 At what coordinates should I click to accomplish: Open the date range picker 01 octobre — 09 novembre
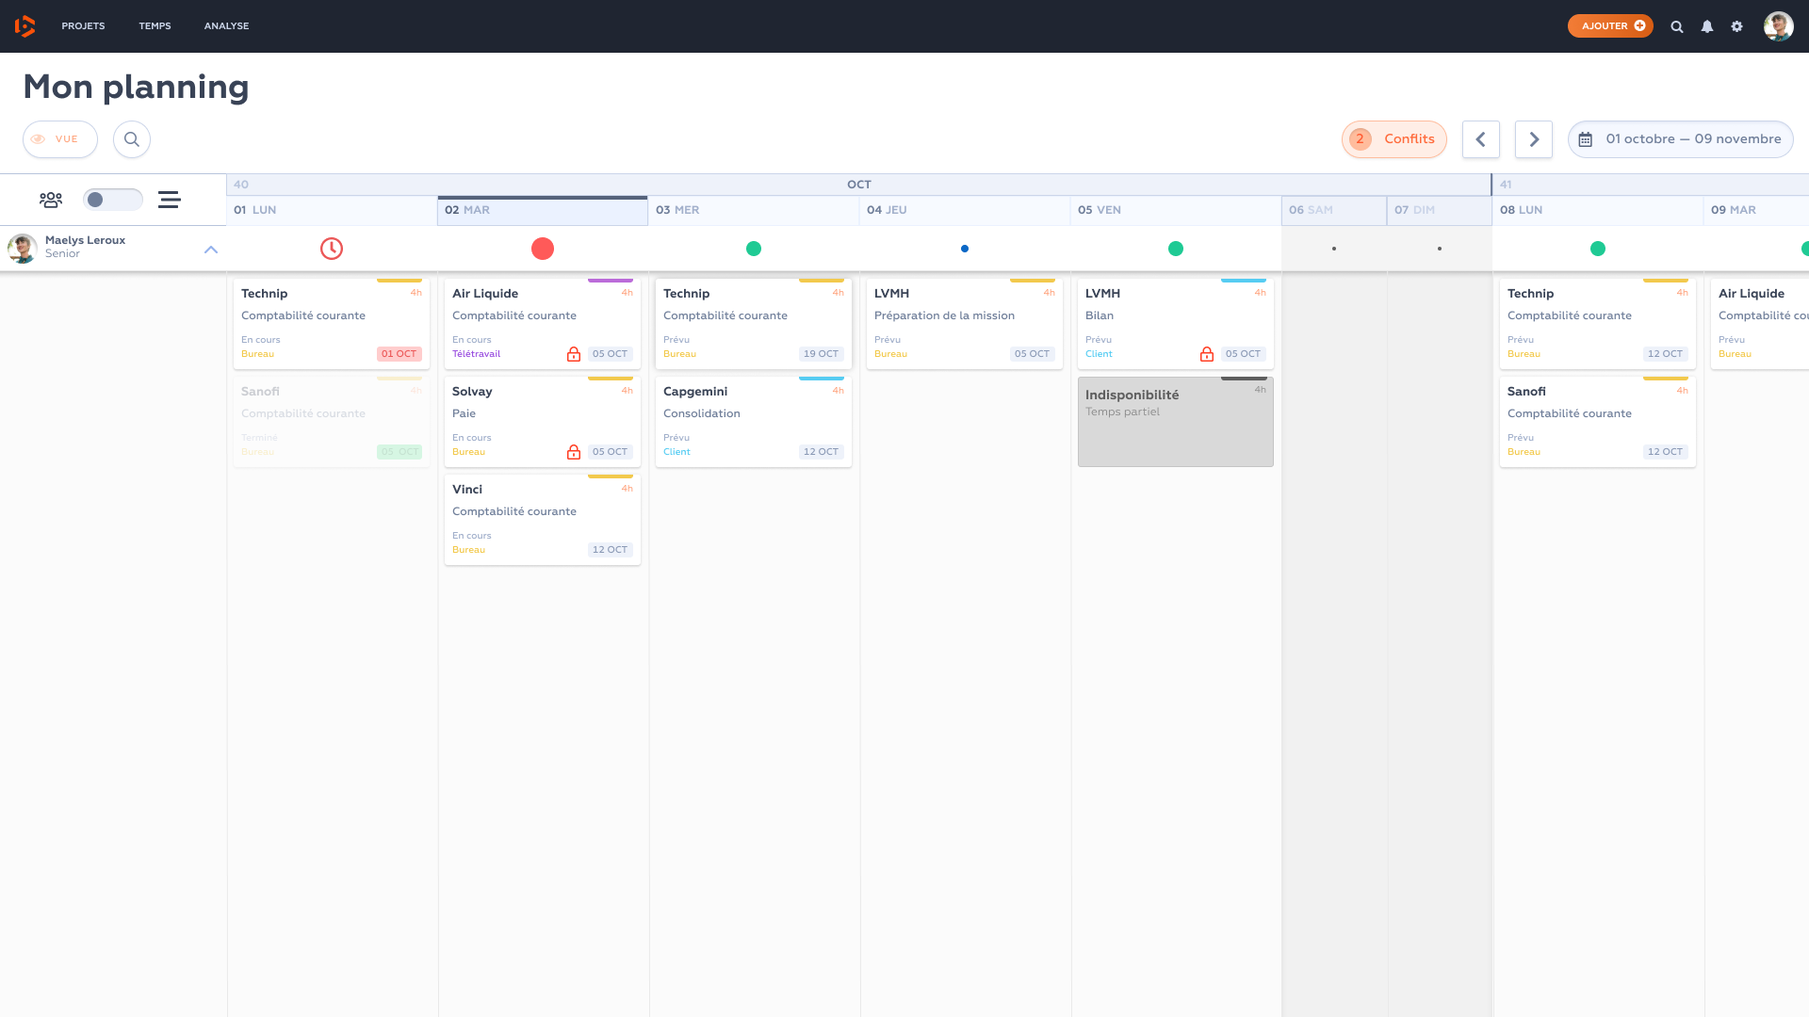(x=1681, y=139)
